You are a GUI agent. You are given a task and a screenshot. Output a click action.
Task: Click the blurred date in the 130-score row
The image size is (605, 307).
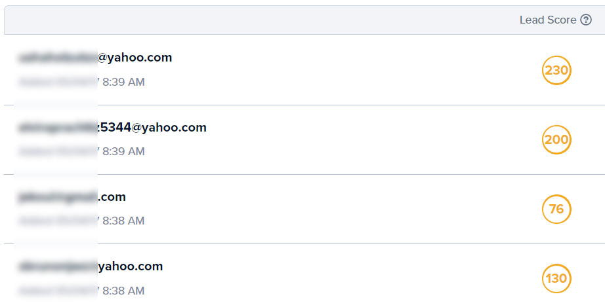[58, 291]
